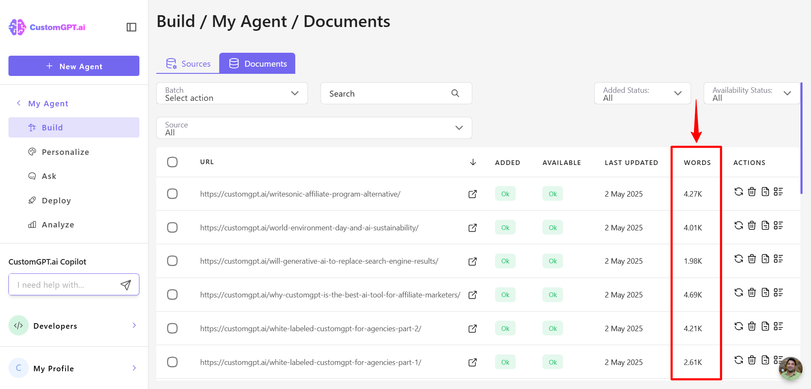The image size is (811, 389).
Task: Open the Deploy menu item
Action: pyautogui.click(x=74, y=200)
